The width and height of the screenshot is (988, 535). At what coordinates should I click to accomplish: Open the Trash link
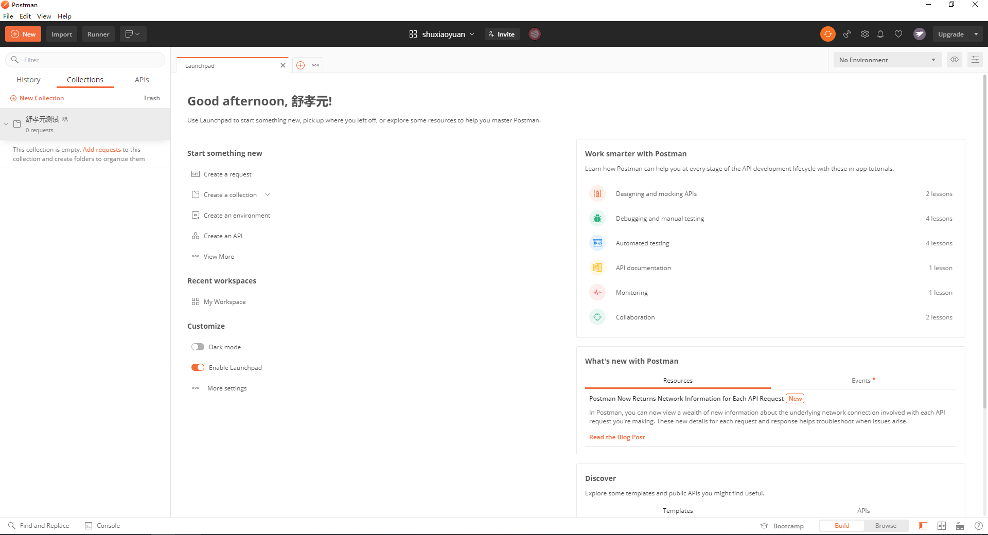pos(151,98)
